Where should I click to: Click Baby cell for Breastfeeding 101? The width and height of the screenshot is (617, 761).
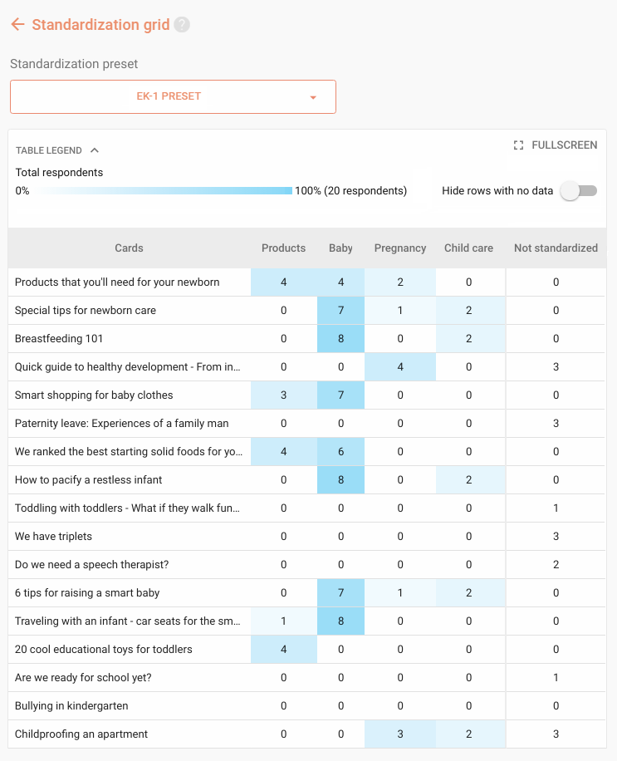pyautogui.click(x=341, y=339)
